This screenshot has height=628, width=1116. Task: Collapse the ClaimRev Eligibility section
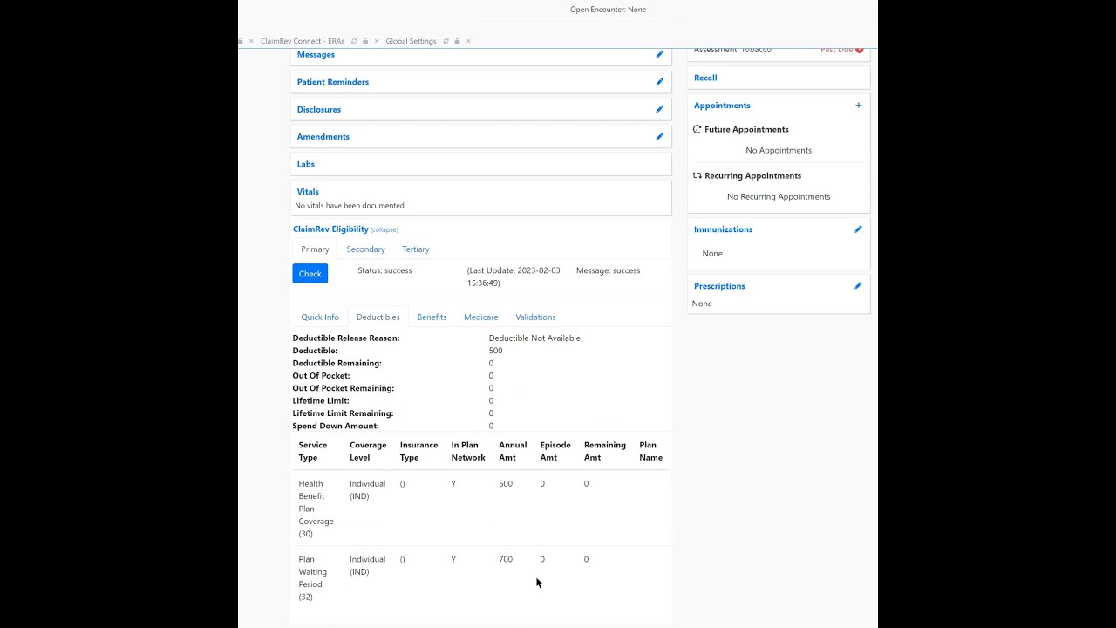point(384,229)
